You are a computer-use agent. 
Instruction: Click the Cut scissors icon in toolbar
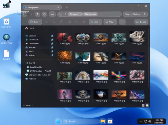pos(46,22)
